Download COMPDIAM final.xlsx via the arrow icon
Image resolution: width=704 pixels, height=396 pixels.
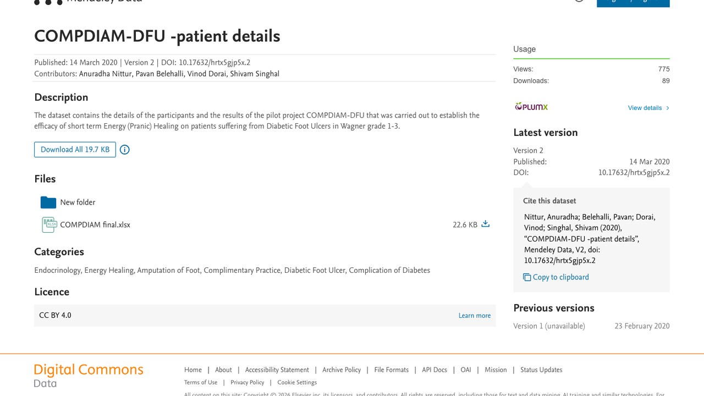click(485, 224)
